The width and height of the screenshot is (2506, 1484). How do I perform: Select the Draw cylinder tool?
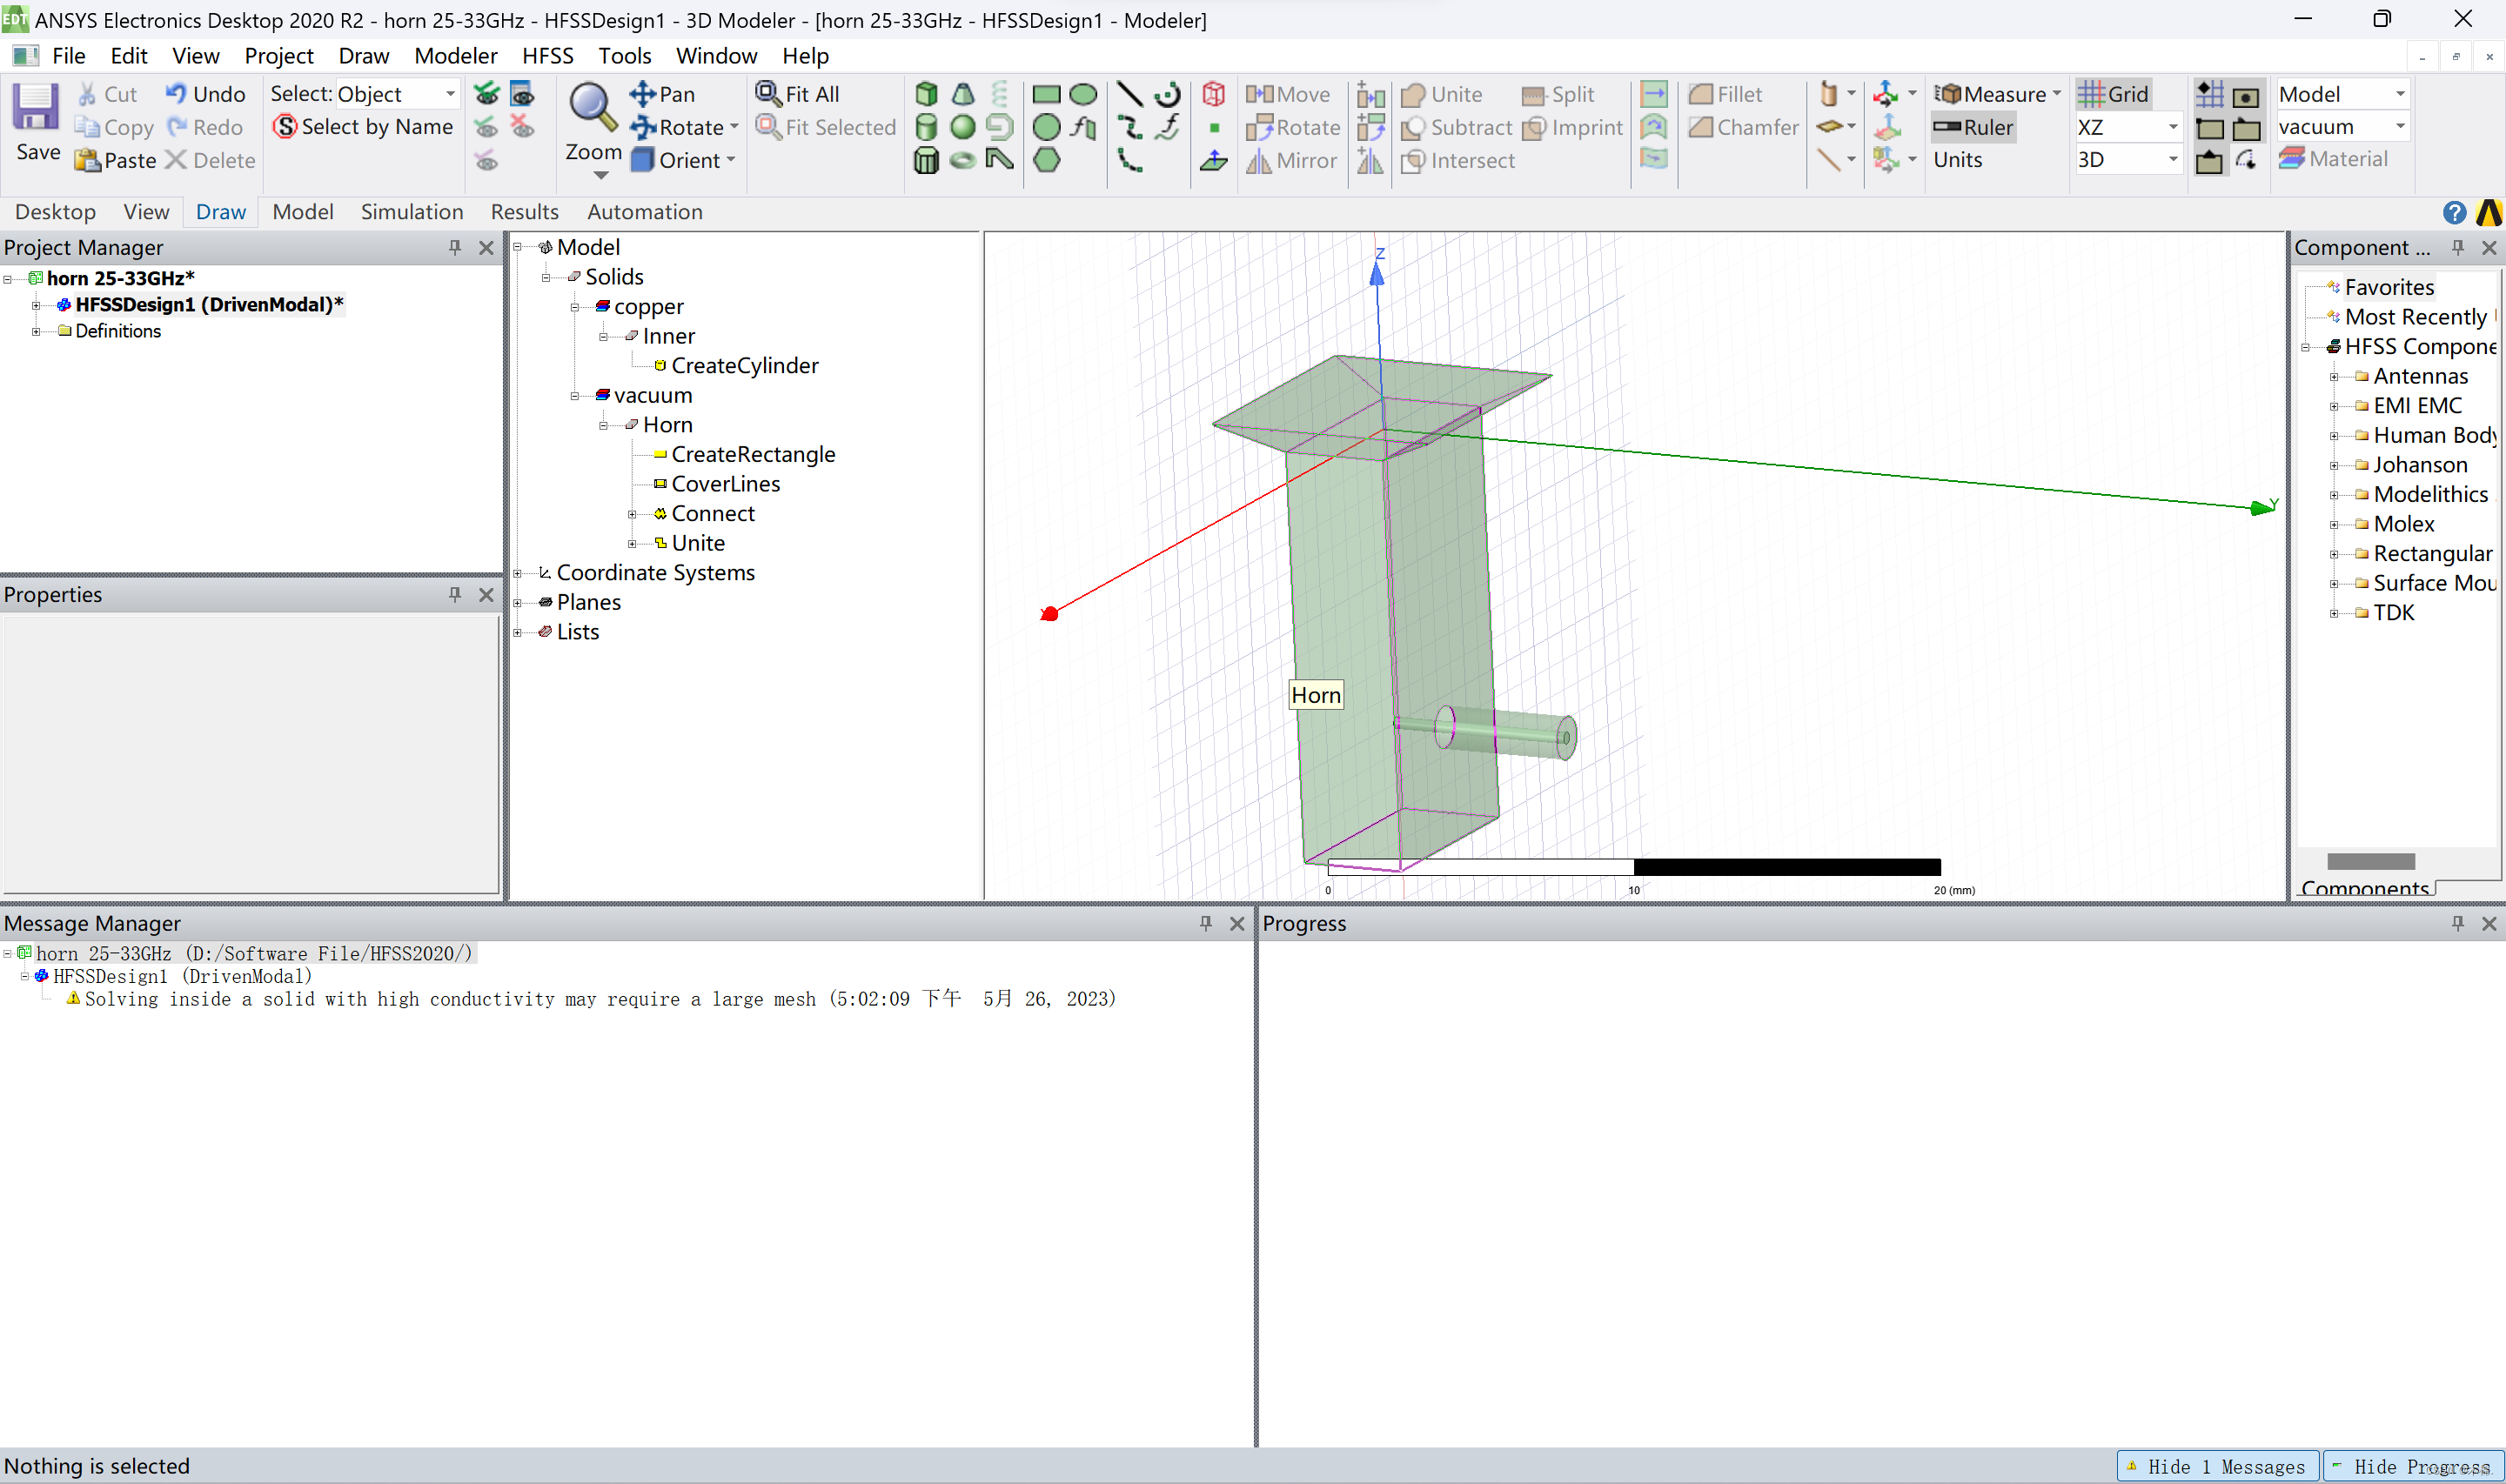click(x=926, y=127)
